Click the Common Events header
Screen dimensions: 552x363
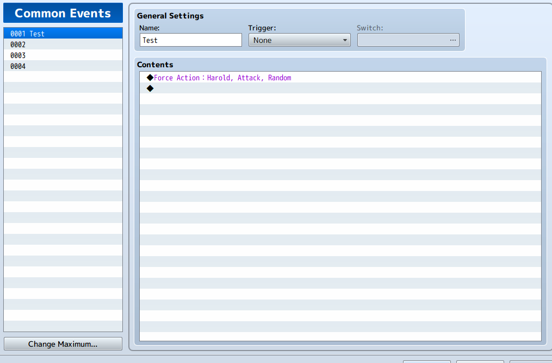[63, 13]
